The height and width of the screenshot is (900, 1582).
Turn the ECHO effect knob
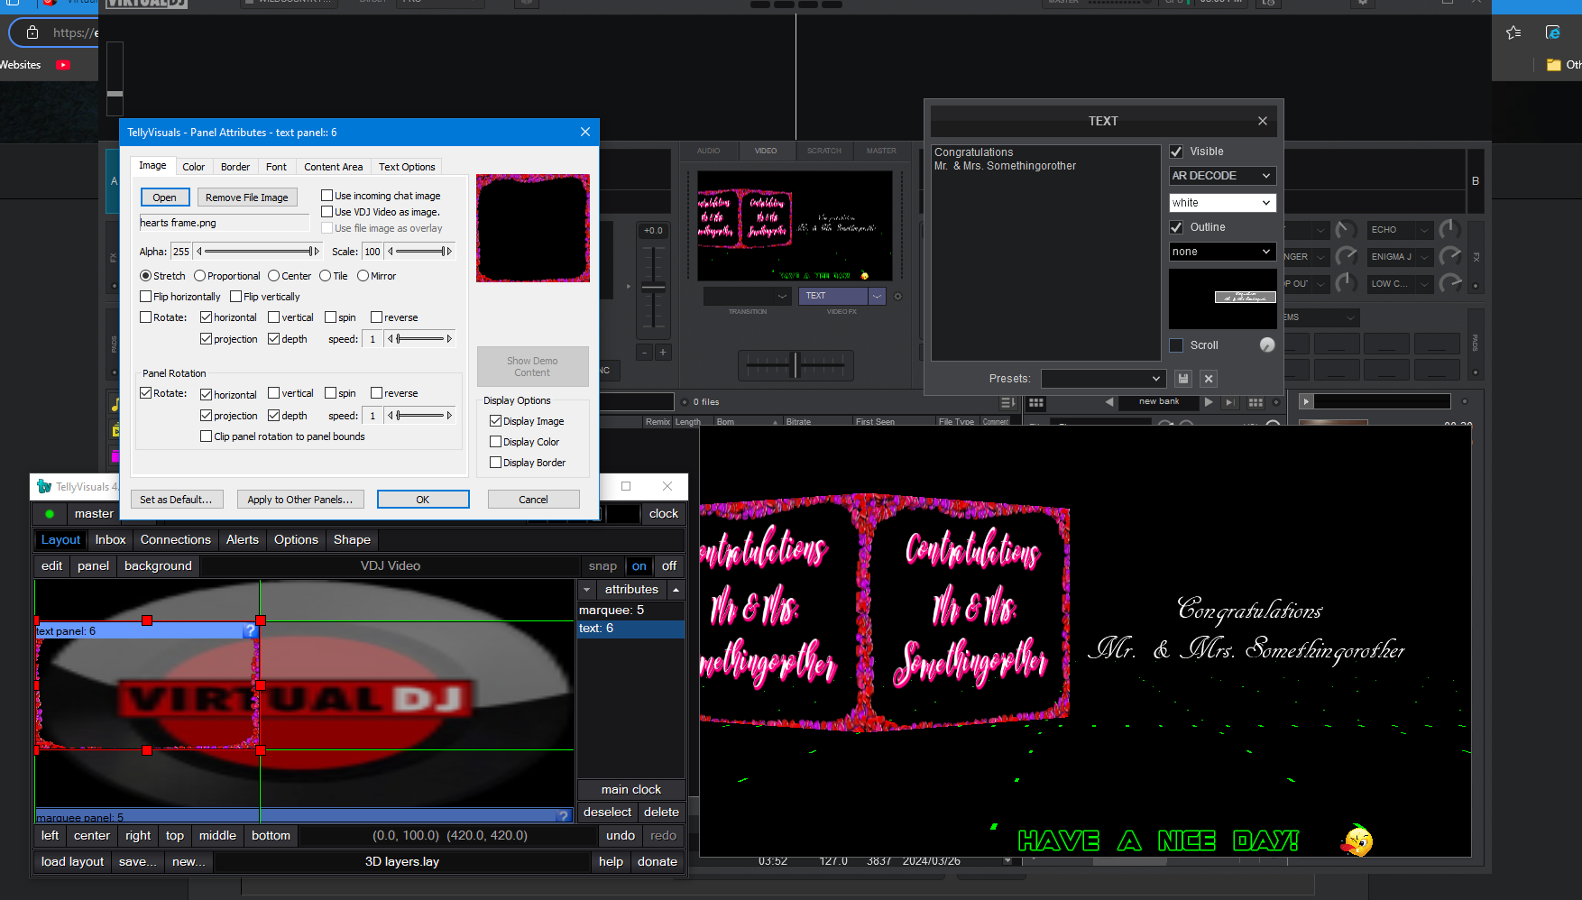[1450, 229]
